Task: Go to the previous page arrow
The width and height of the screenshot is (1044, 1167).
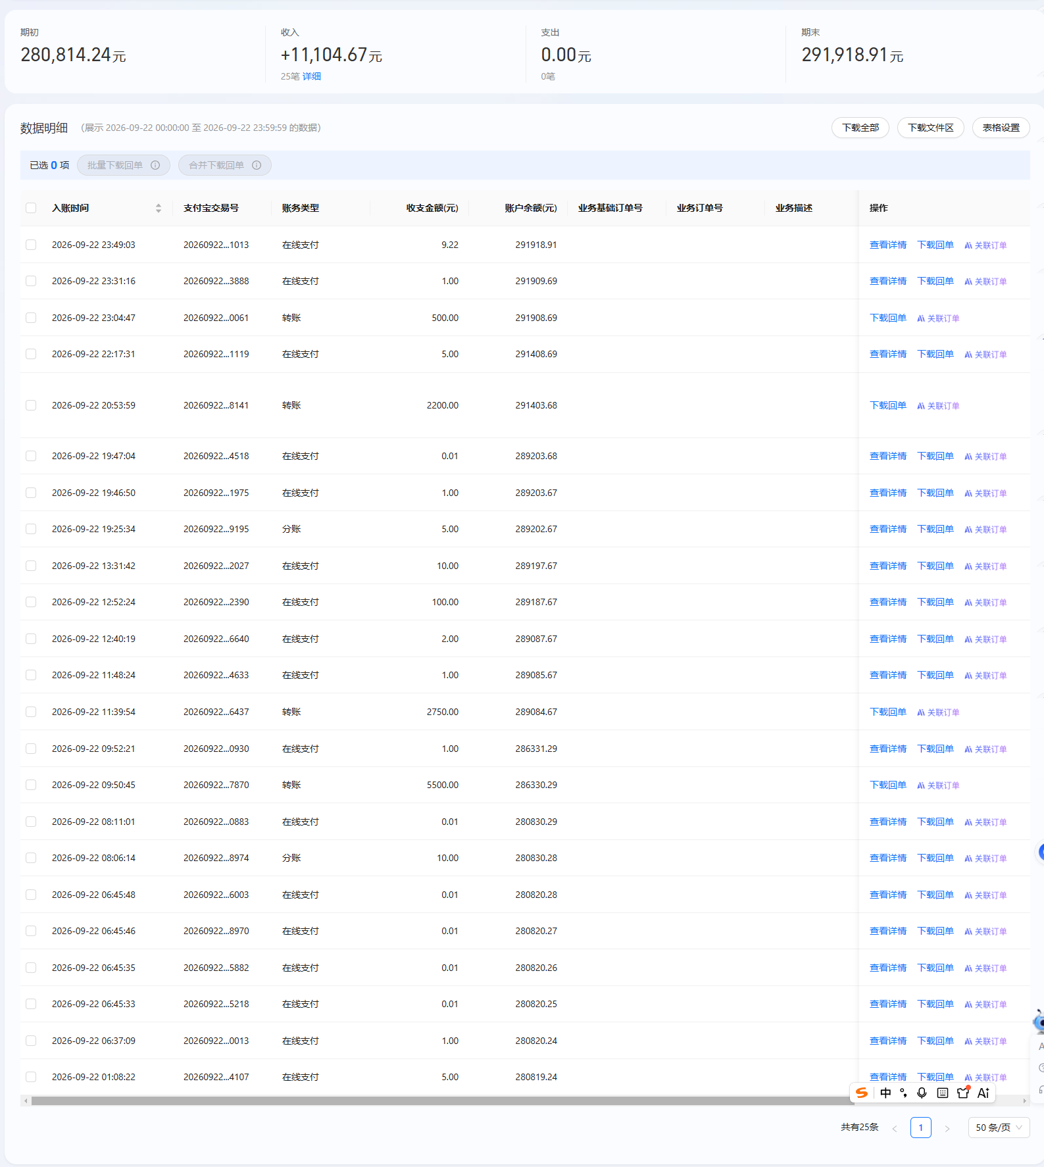Action: coord(895,1128)
